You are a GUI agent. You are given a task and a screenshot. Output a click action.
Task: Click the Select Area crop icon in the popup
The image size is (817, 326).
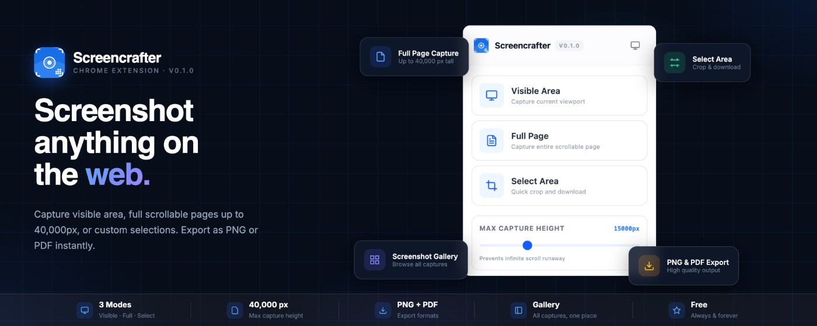click(x=492, y=186)
